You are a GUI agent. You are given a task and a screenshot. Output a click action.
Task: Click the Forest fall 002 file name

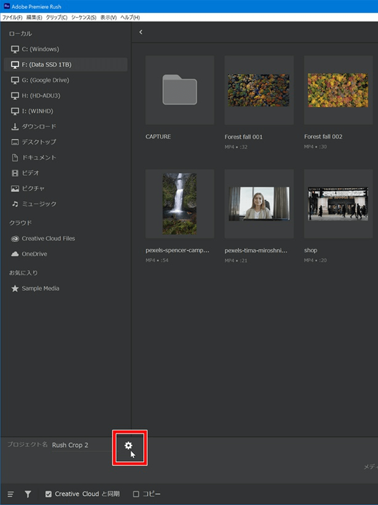click(323, 137)
